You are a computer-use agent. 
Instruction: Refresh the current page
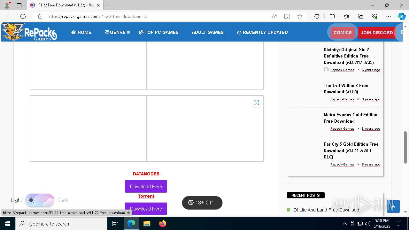(x=23, y=16)
